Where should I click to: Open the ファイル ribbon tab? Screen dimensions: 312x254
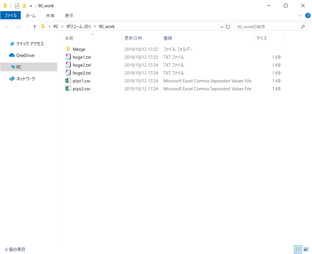[x=11, y=15]
